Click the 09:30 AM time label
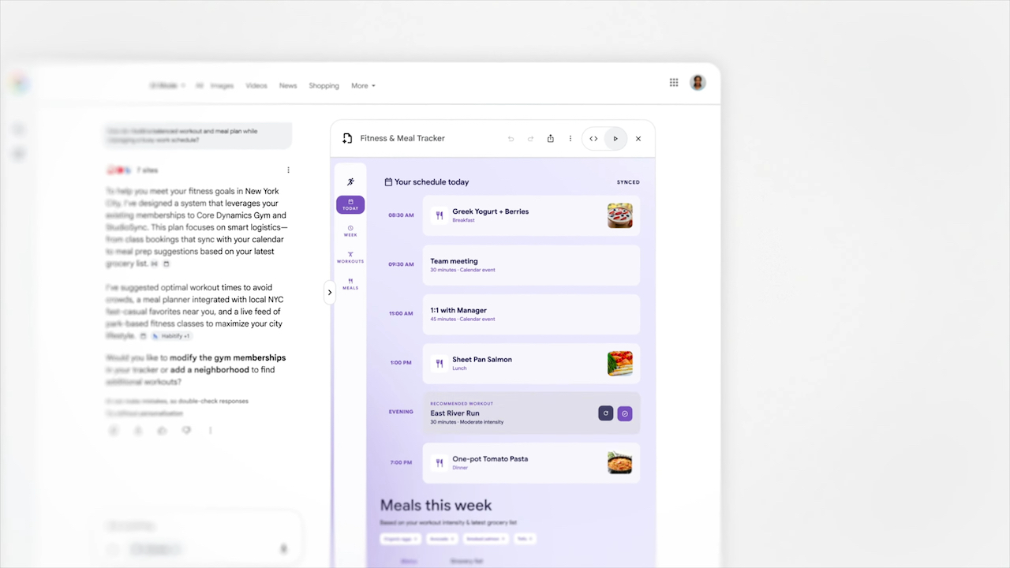This screenshot has height=568, width=1010. coord(401,264)
